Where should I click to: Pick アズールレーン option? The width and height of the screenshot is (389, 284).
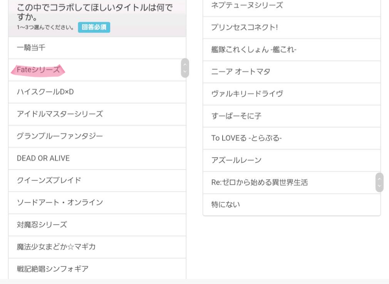pyautogui.click(x=236, y=160)
